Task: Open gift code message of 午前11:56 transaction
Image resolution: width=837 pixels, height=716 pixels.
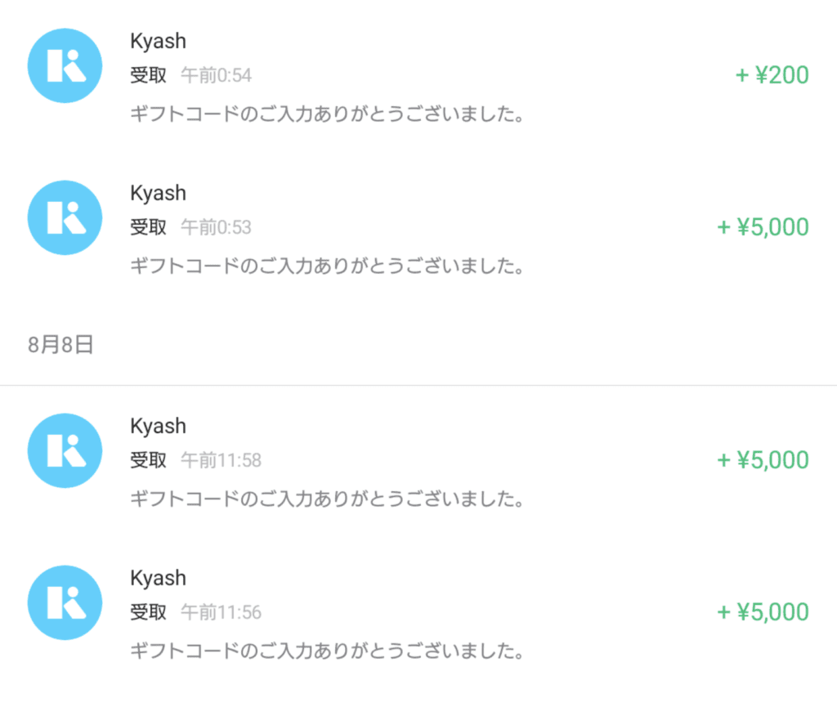Action: [327, 651]
